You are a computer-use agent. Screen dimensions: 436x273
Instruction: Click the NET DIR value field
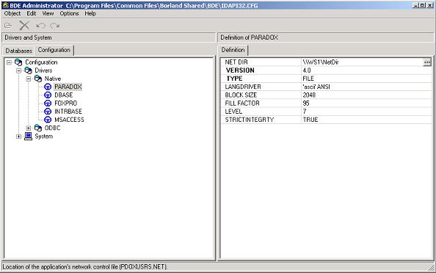362,62
